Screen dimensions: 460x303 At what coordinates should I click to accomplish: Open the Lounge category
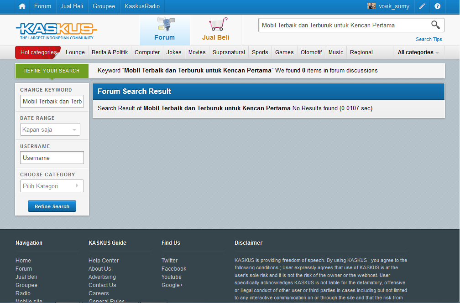tap(75, 52)
